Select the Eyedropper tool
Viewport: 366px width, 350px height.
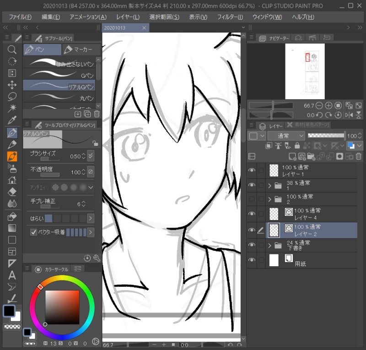point(12,120)
